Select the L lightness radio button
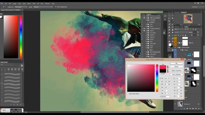The width and height of the screenshot is (205, 115). (x=172, y=79)
